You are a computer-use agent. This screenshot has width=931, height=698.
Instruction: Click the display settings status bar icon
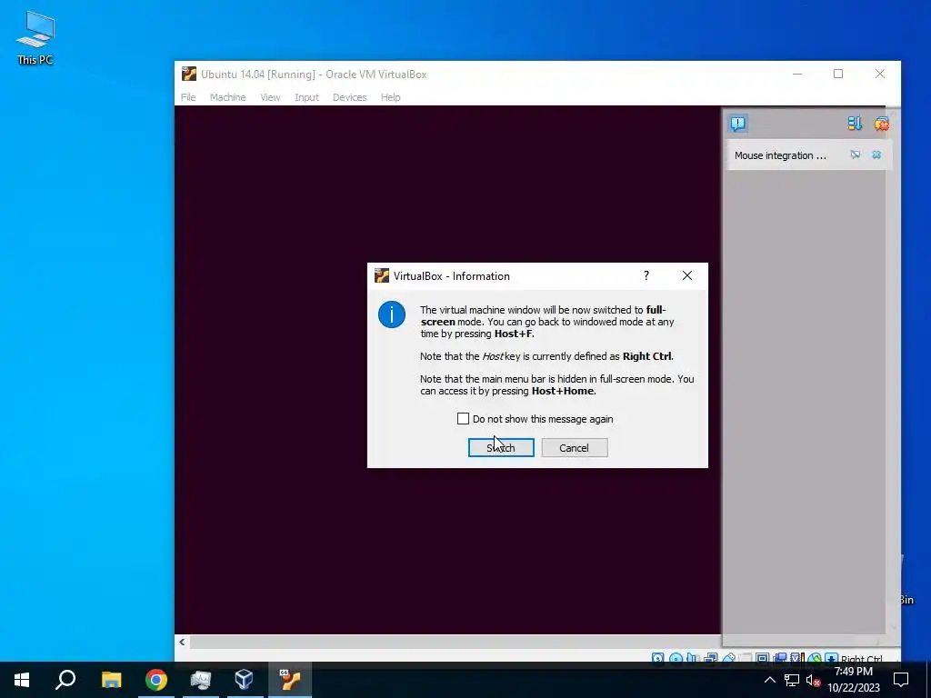tap(762, 658)
